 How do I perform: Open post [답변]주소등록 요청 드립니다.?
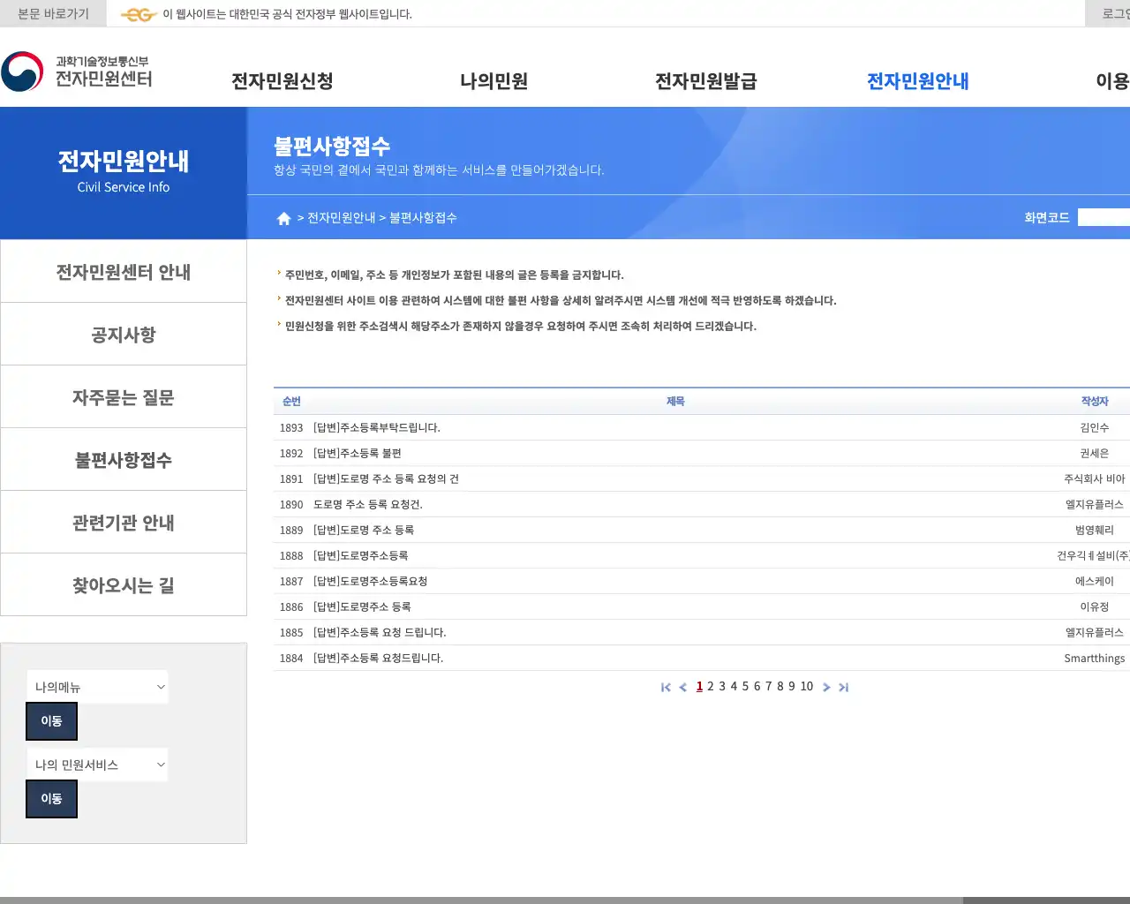380,632
